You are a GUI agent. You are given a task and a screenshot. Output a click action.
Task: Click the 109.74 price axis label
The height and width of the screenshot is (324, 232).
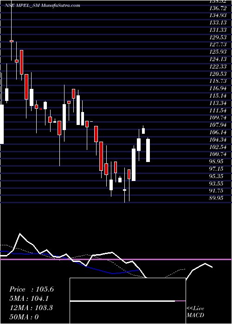tap(218, 118)
